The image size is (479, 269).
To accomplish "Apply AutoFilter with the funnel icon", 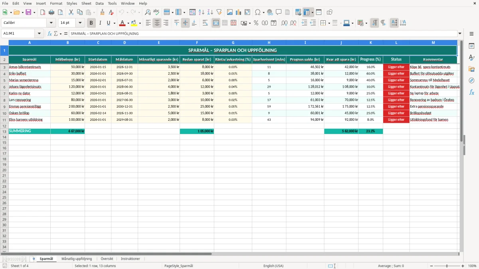I will (x=219, y=12).
